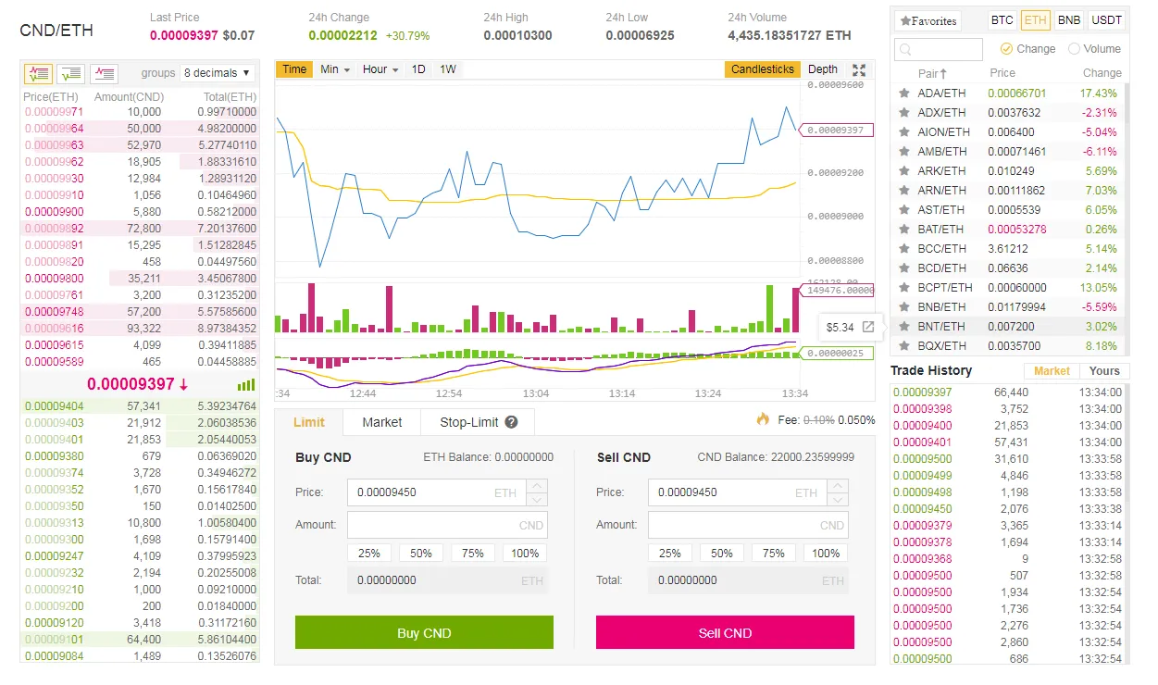Sort pairs by the Pair column arrow

point(943,73)
